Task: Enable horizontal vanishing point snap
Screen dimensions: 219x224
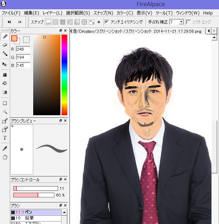Action: (x=70, y=22)
